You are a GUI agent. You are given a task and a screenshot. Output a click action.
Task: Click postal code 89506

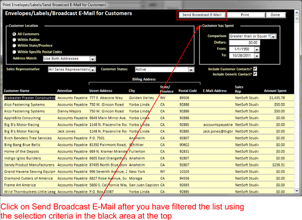coord(184,98)
